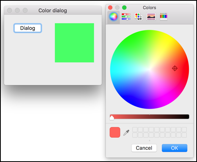Confirm color with the OK button
197x162 pixels.
[174, 148]
